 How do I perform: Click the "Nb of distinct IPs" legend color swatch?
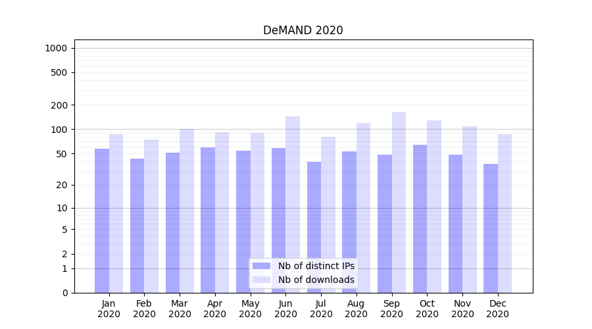click(261, 266)
